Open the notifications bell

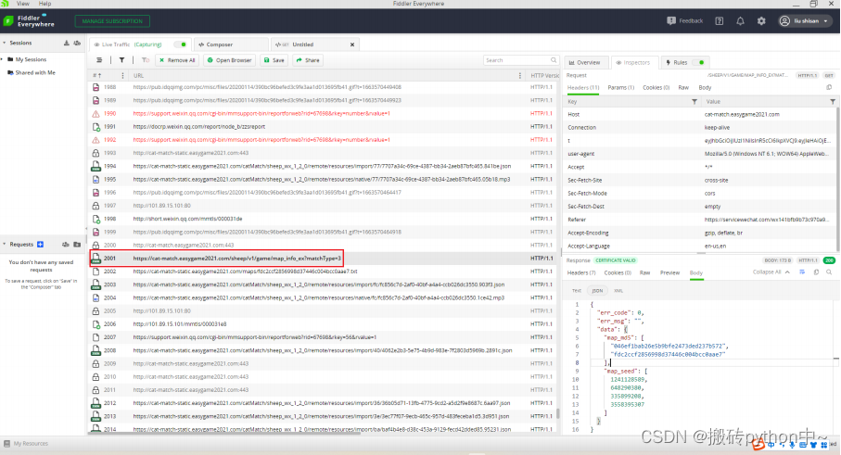tap(740, 20)
